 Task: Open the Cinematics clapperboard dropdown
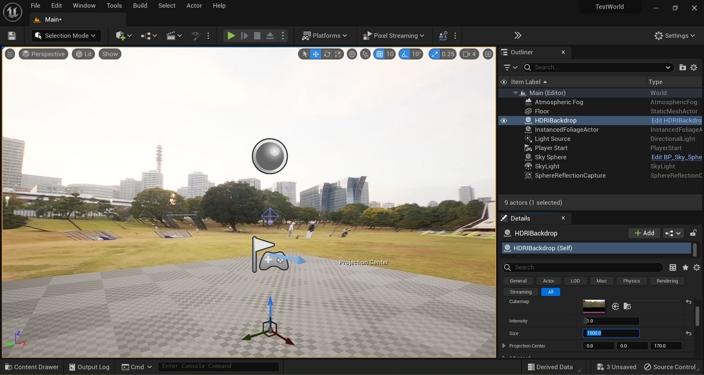[x=174, y=36]
